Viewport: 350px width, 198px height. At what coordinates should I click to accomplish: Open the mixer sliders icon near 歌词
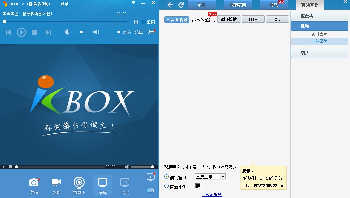136,22
